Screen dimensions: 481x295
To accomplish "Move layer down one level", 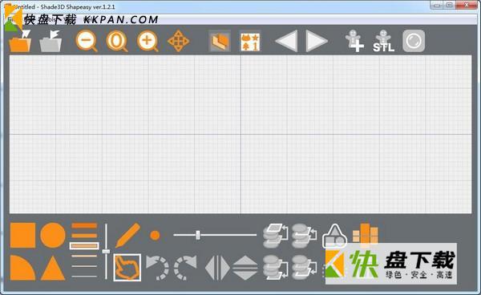I will [305, 268].
